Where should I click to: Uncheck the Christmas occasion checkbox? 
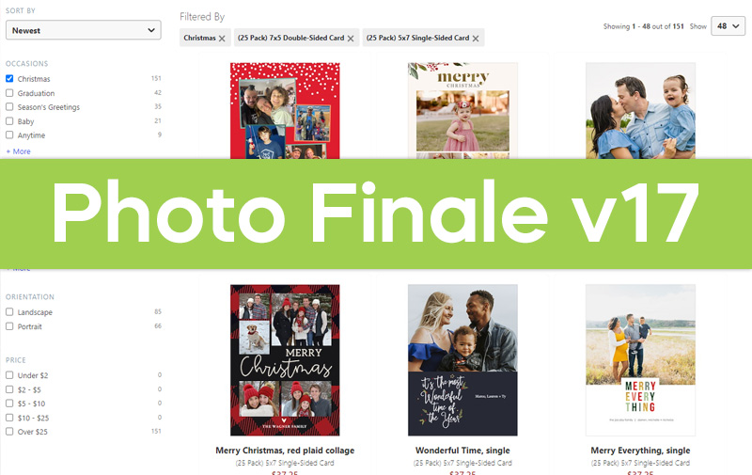coord(9,78)
